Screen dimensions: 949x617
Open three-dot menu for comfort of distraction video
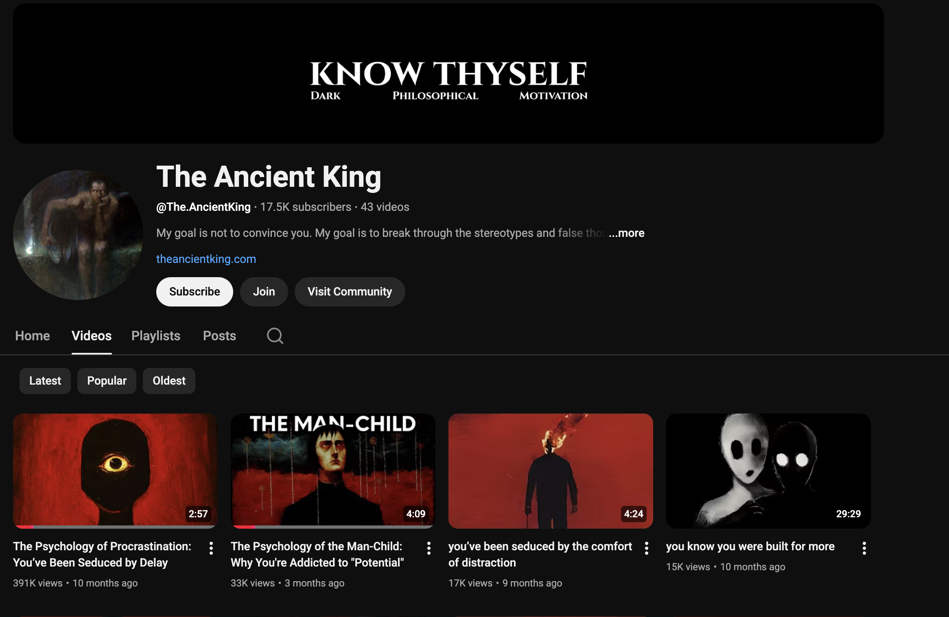coord(647,548)
